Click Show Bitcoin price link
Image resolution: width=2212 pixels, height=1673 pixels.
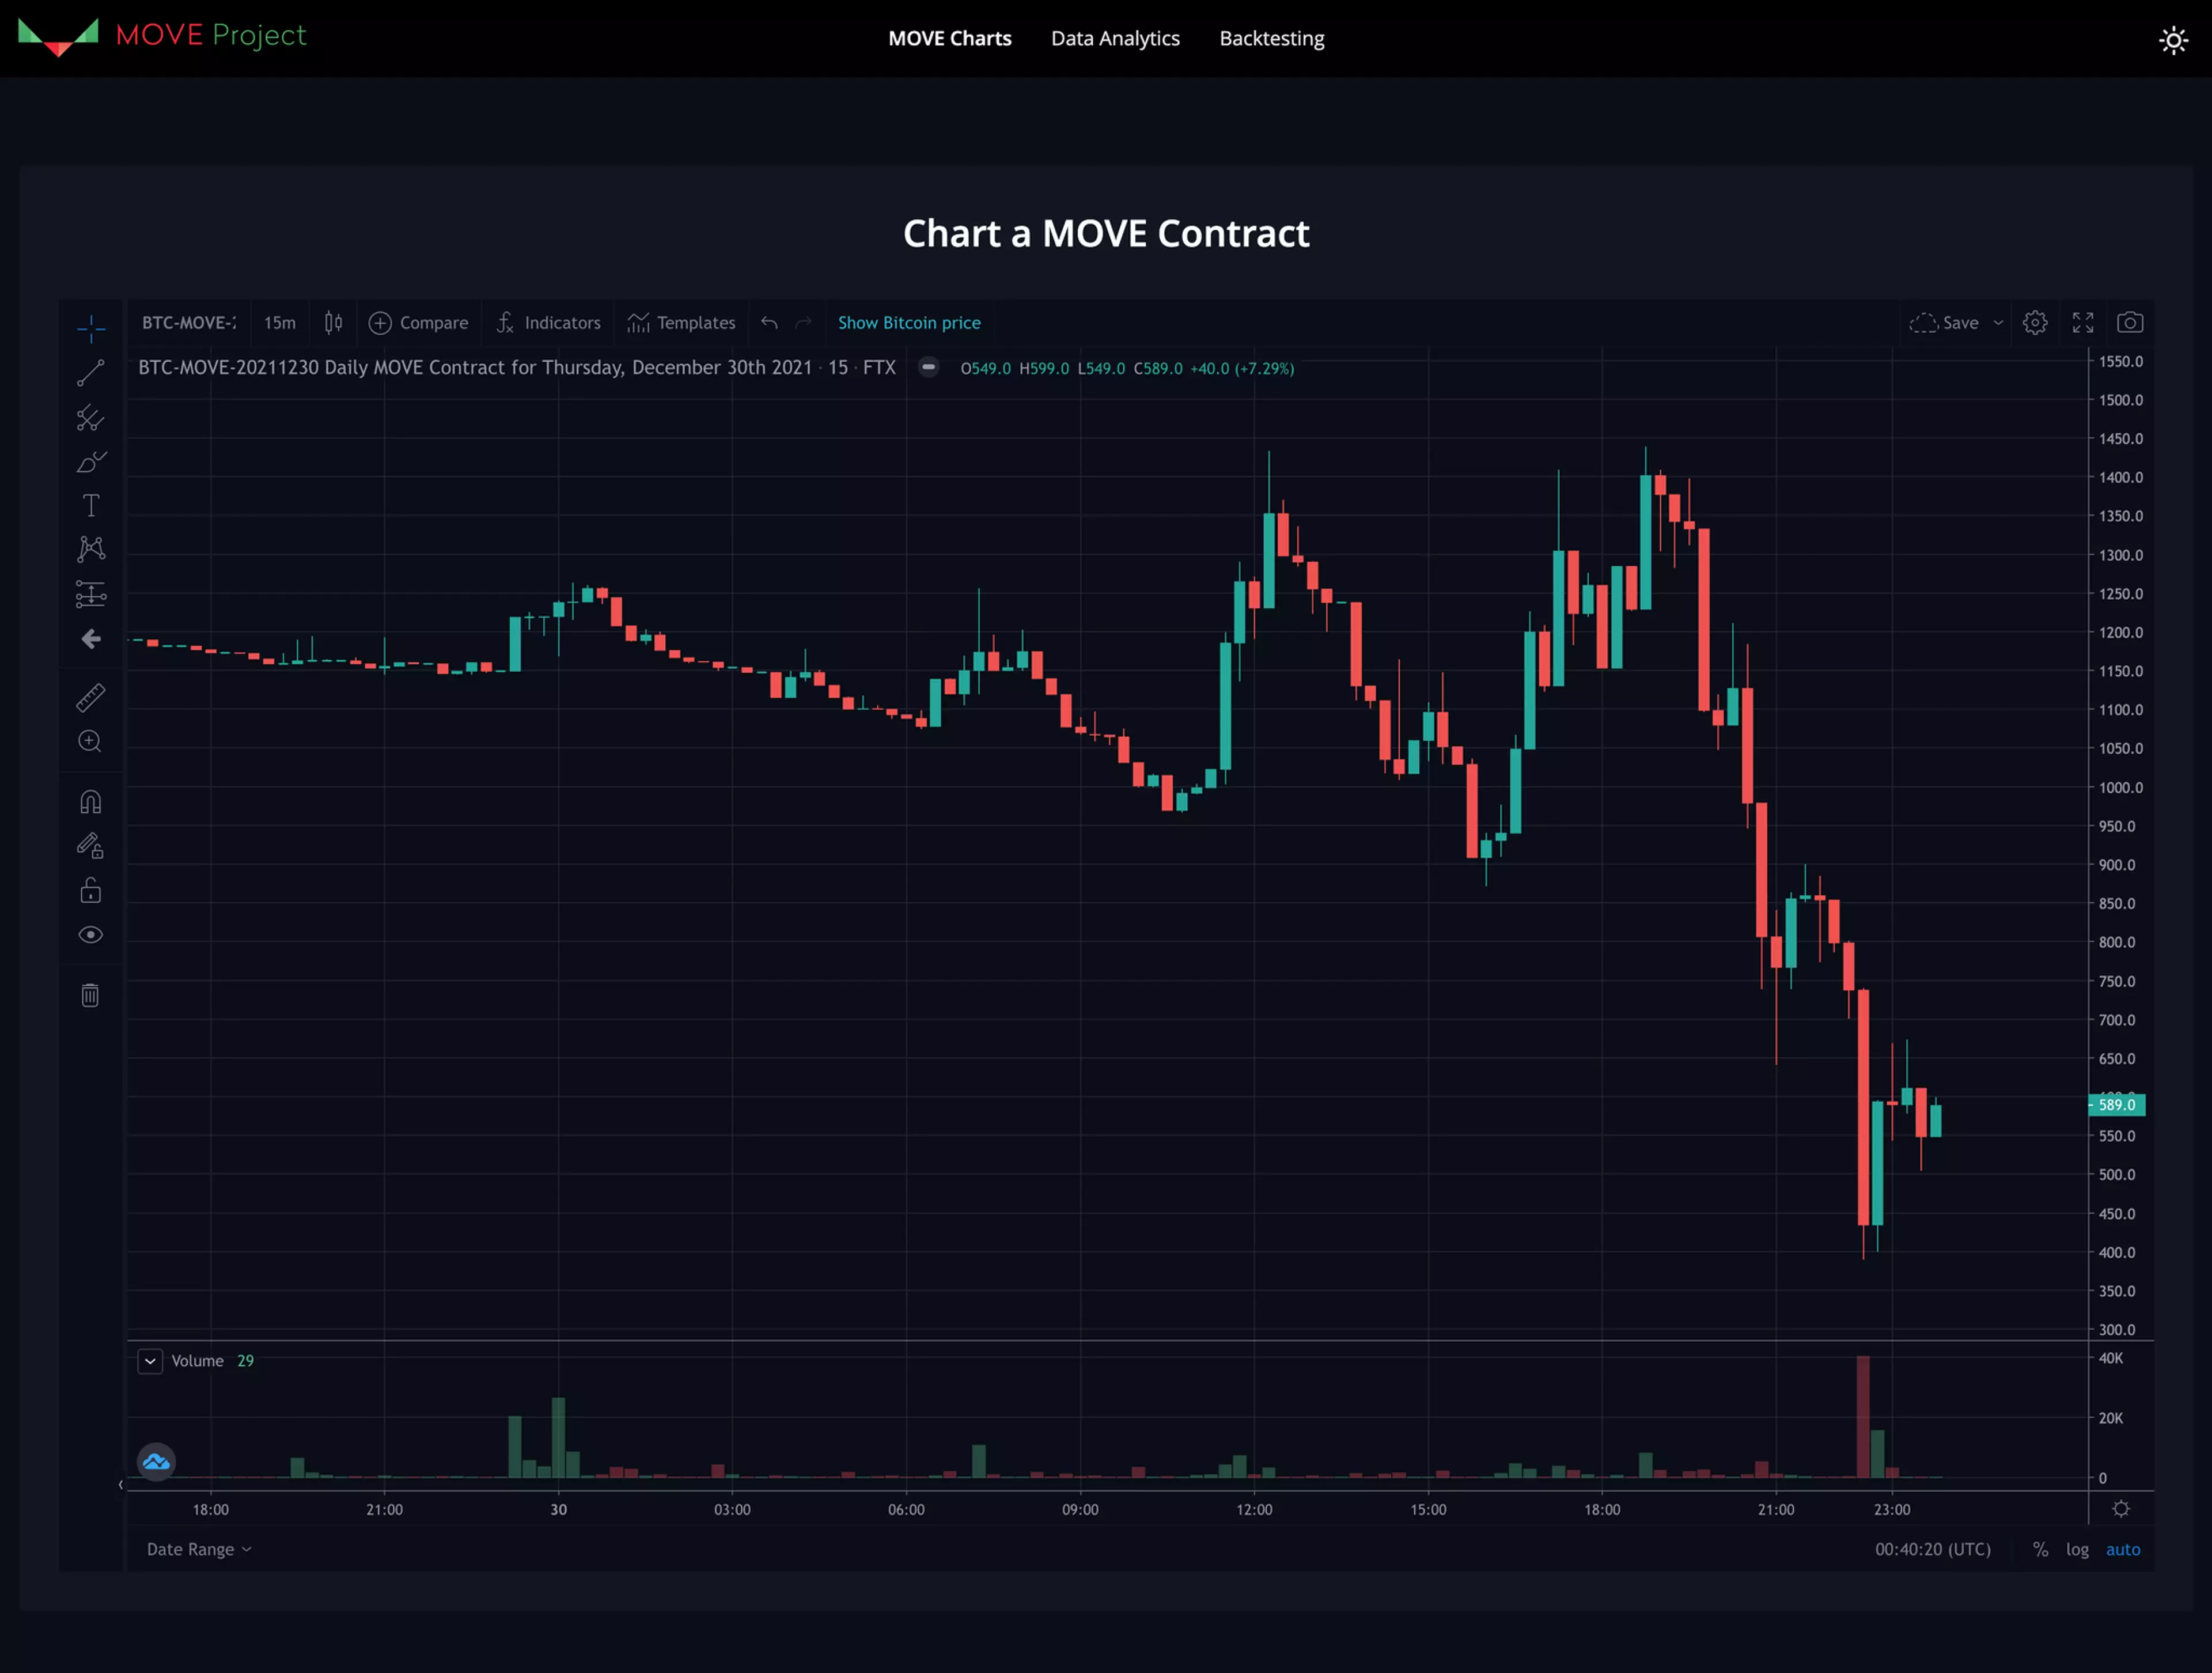tap(908, 323)
